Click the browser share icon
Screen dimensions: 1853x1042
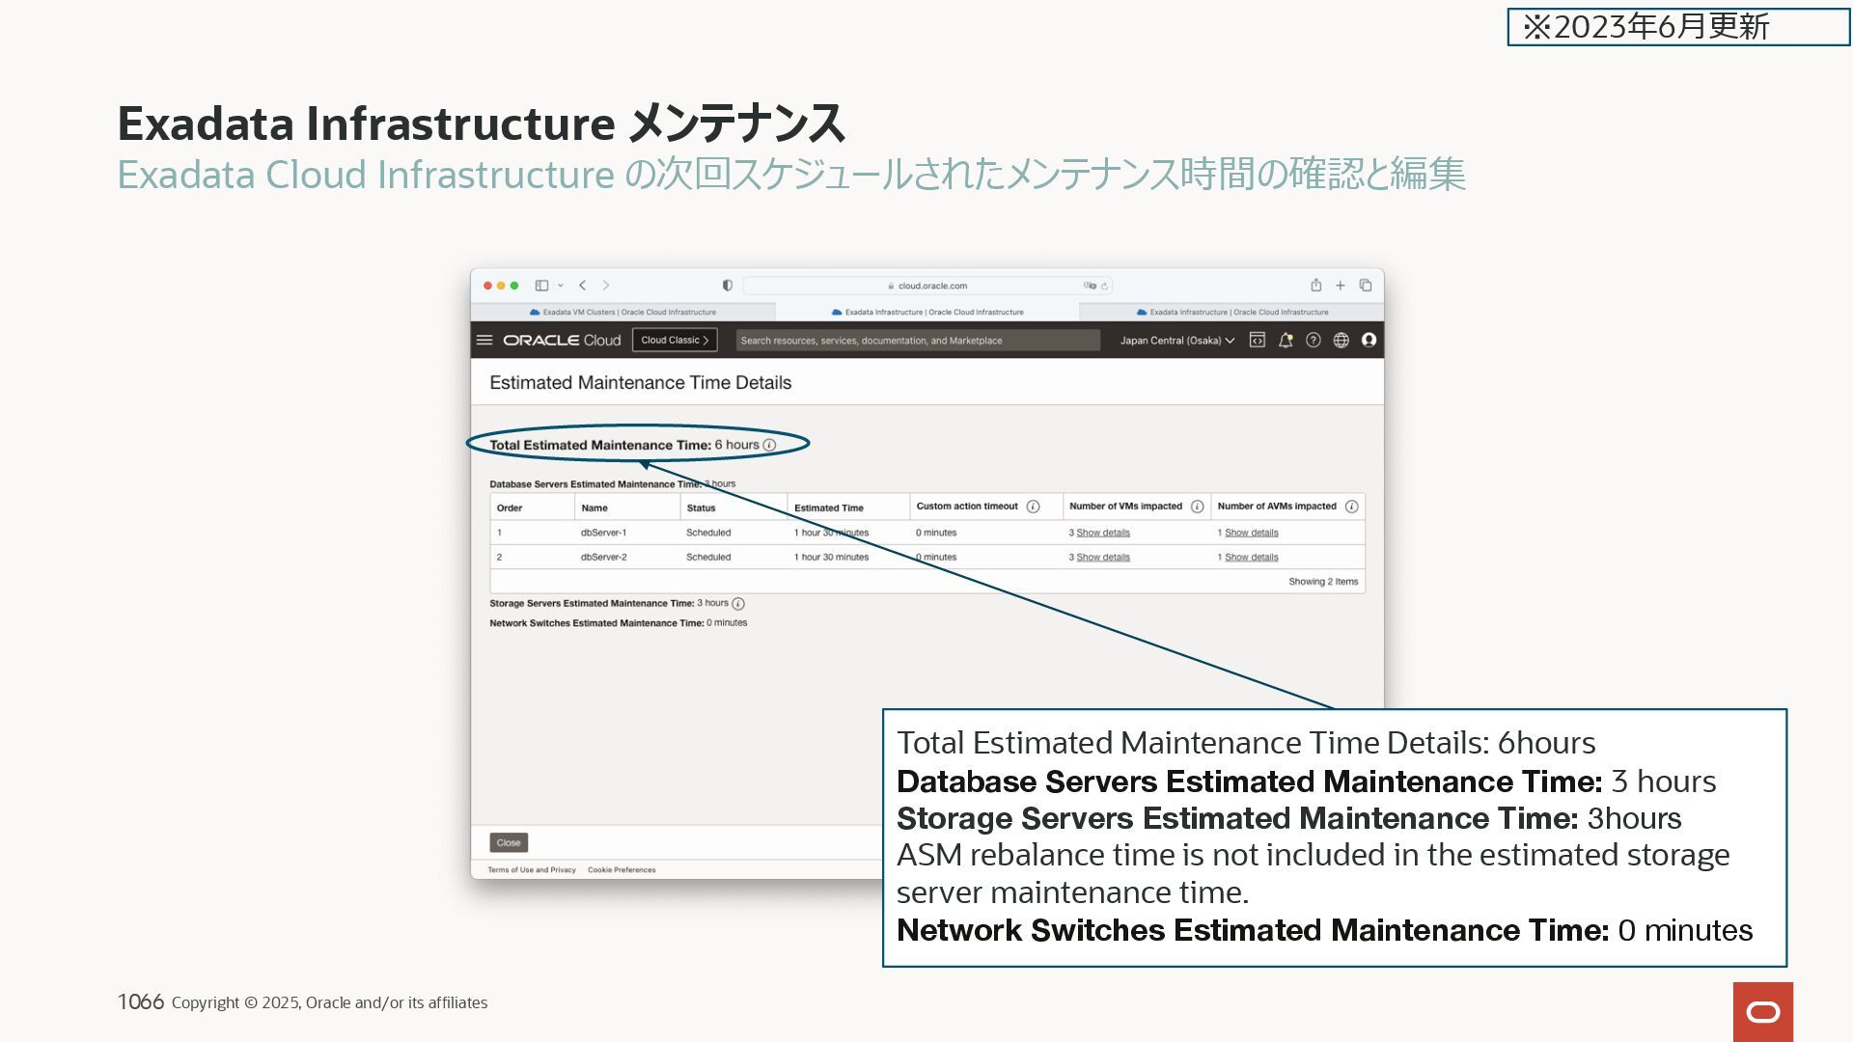[1315, 286]
